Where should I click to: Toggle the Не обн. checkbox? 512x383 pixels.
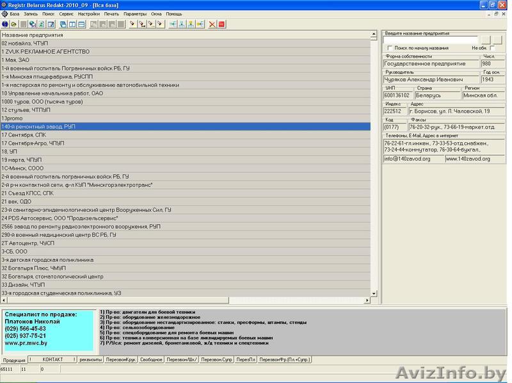point(492,48)
